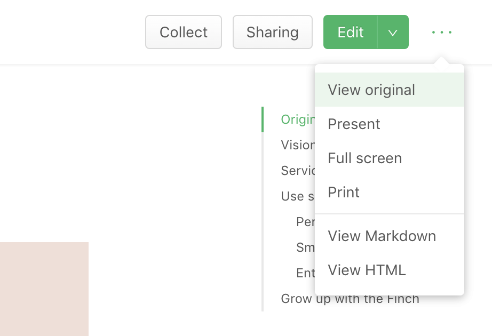Go to the 'Sm…' outline sub-item
This screenshot has width=492, height=336.
305,247
